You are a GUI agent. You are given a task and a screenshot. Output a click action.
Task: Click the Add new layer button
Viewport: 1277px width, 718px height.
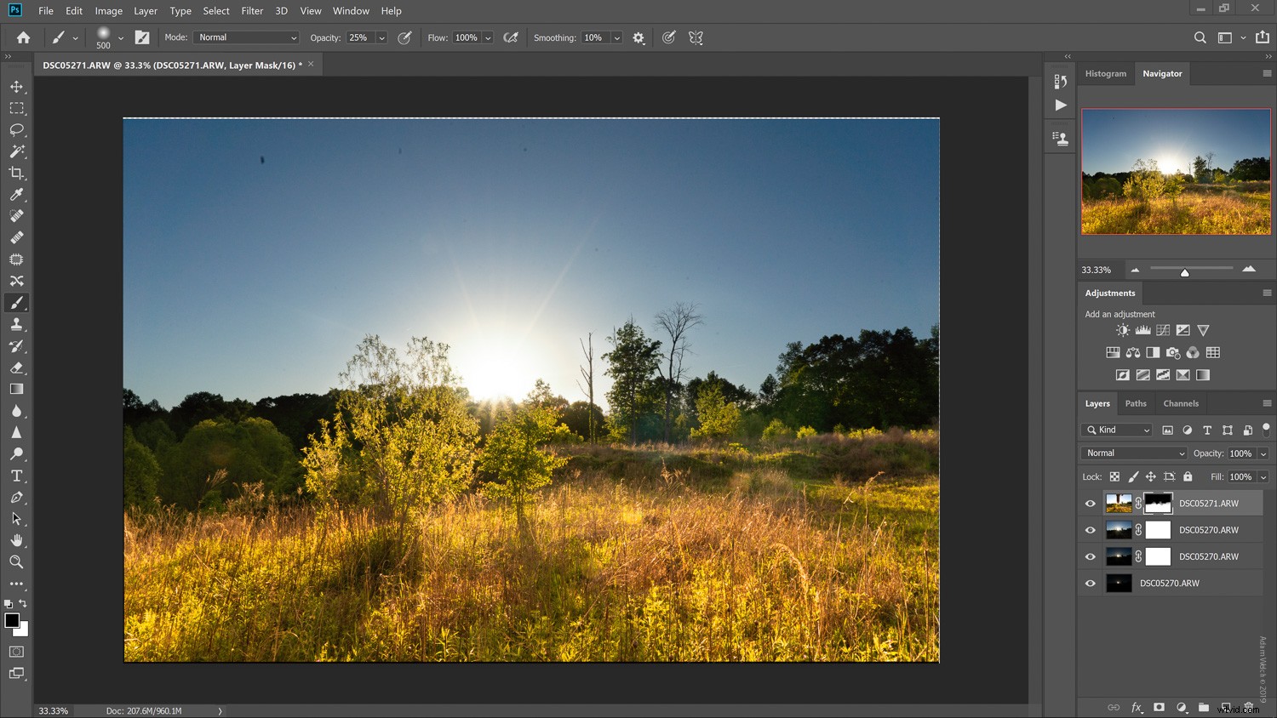click(x=1226, y=707)
